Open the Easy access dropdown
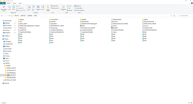The width and height of the screenshot is (193, 104). pyautogui.click(x=55, y=8)
